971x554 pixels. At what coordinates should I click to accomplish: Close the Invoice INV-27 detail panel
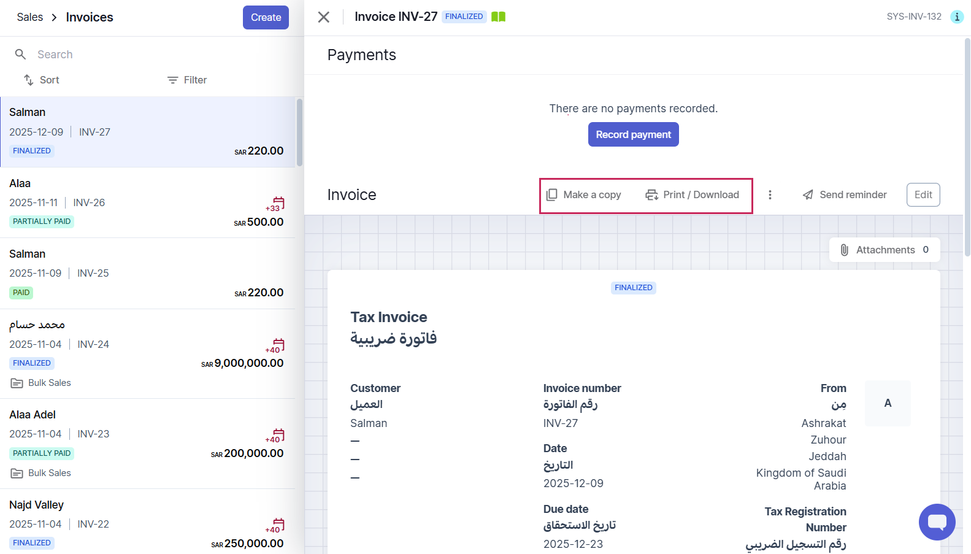point(324,17)
